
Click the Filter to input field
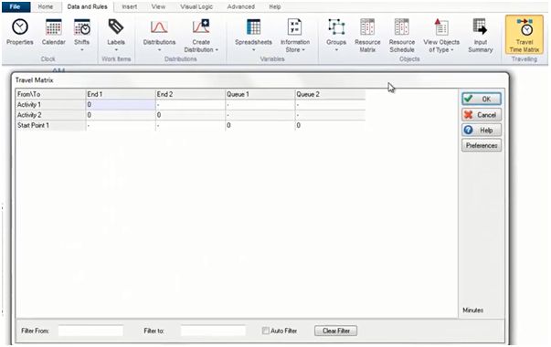click(x=213, y=331)
